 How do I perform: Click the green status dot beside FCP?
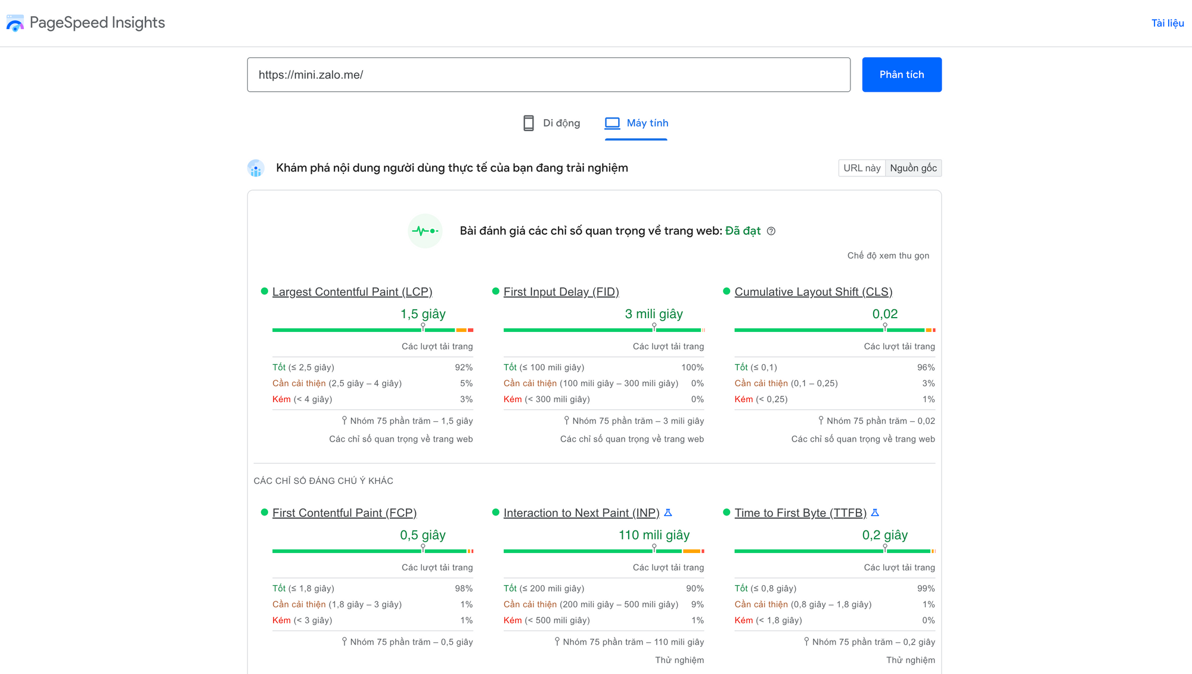[x=264, y=512]
